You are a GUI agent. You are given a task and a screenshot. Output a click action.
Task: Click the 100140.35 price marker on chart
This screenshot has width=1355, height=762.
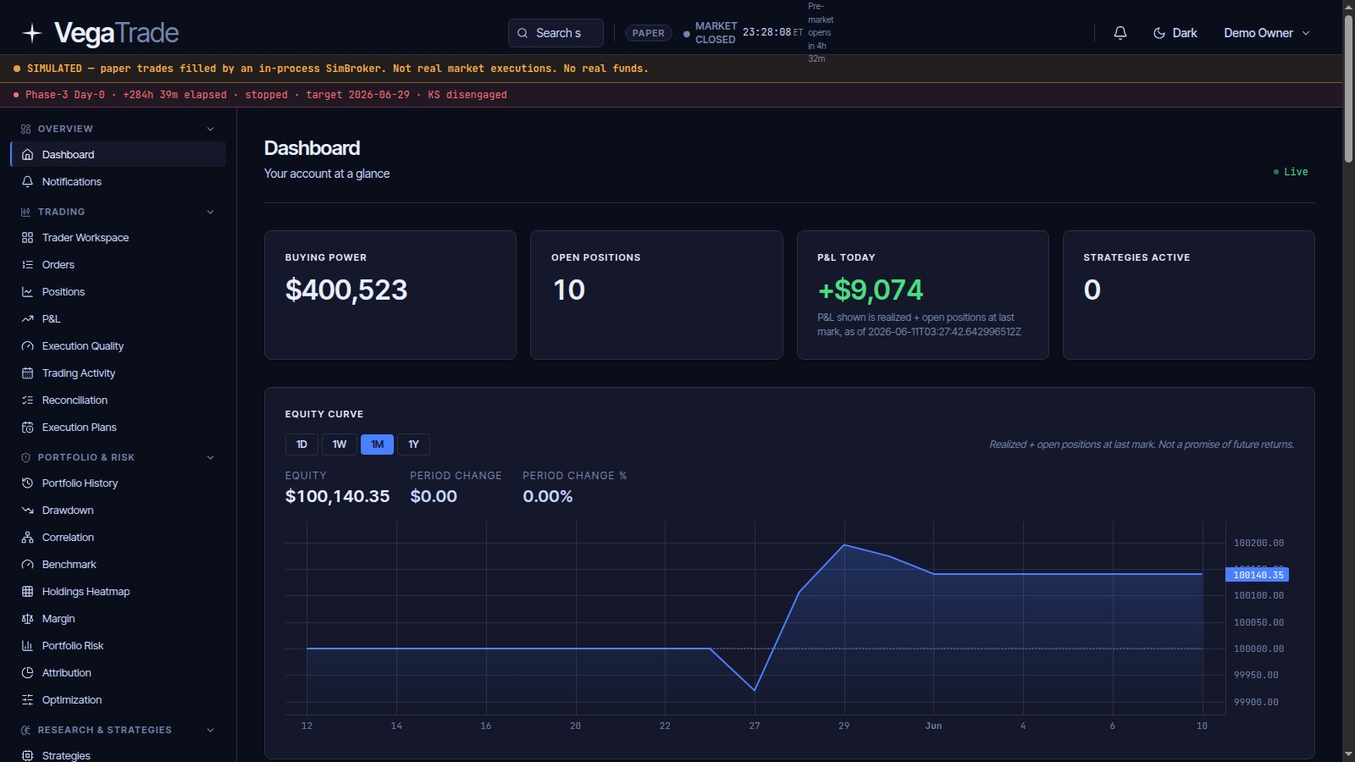tap(1258, 575)
